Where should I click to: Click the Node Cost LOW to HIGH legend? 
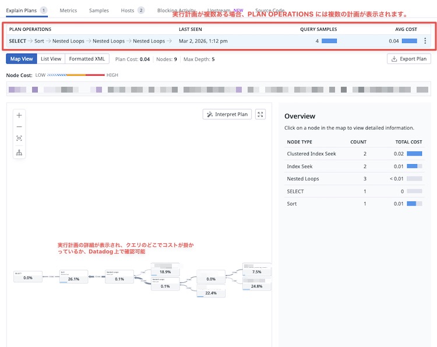pos(76,75)
